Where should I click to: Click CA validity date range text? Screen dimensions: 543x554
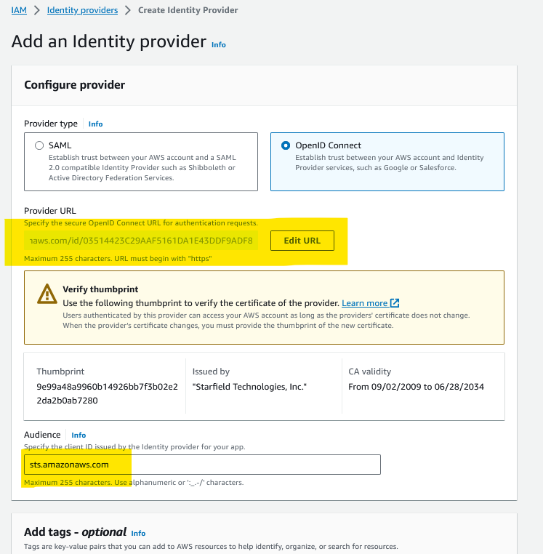coord(417,387)
